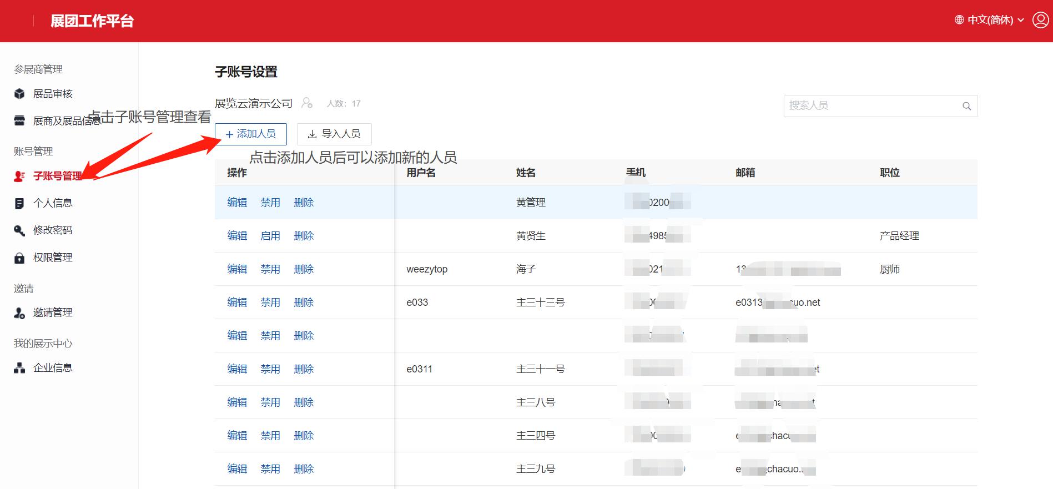Click the 个人信息 document icon
The height and width of the screenshot is (489, 1053).
pyautogui.click(x=19, y=203)
